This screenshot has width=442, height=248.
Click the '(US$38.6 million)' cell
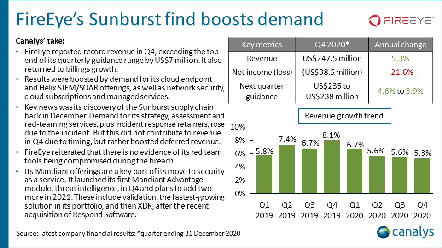332,72
